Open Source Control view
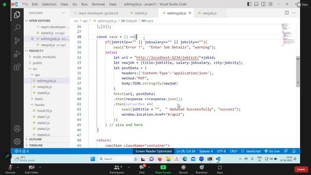311x175 pixels. click(x=17, y=41)
